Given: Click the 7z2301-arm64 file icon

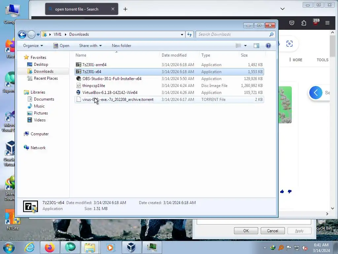Looking at the screenshot, I should (79, 65).
